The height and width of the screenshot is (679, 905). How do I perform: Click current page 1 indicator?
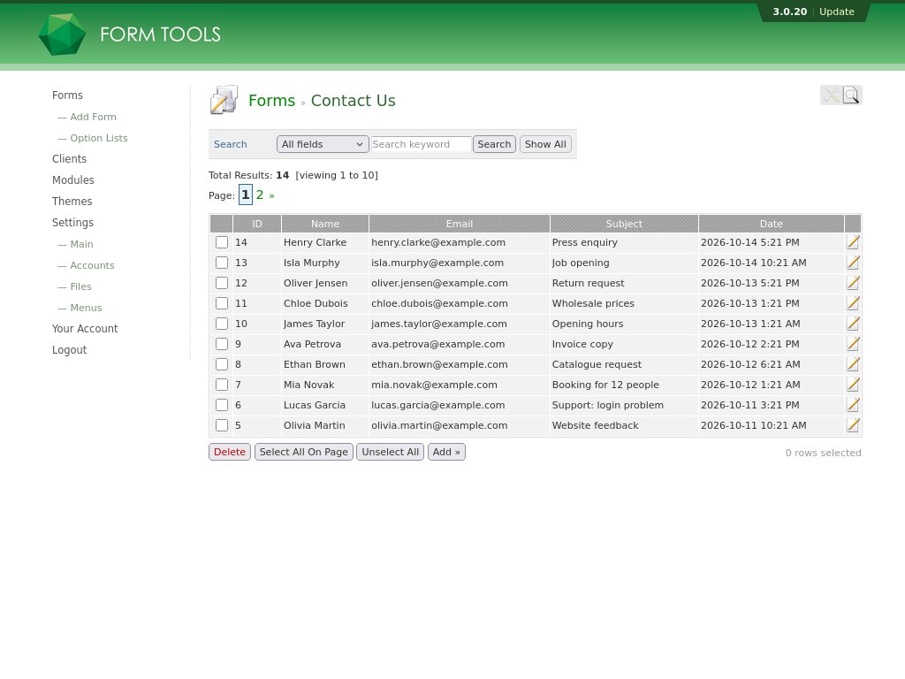pos(246,195)
